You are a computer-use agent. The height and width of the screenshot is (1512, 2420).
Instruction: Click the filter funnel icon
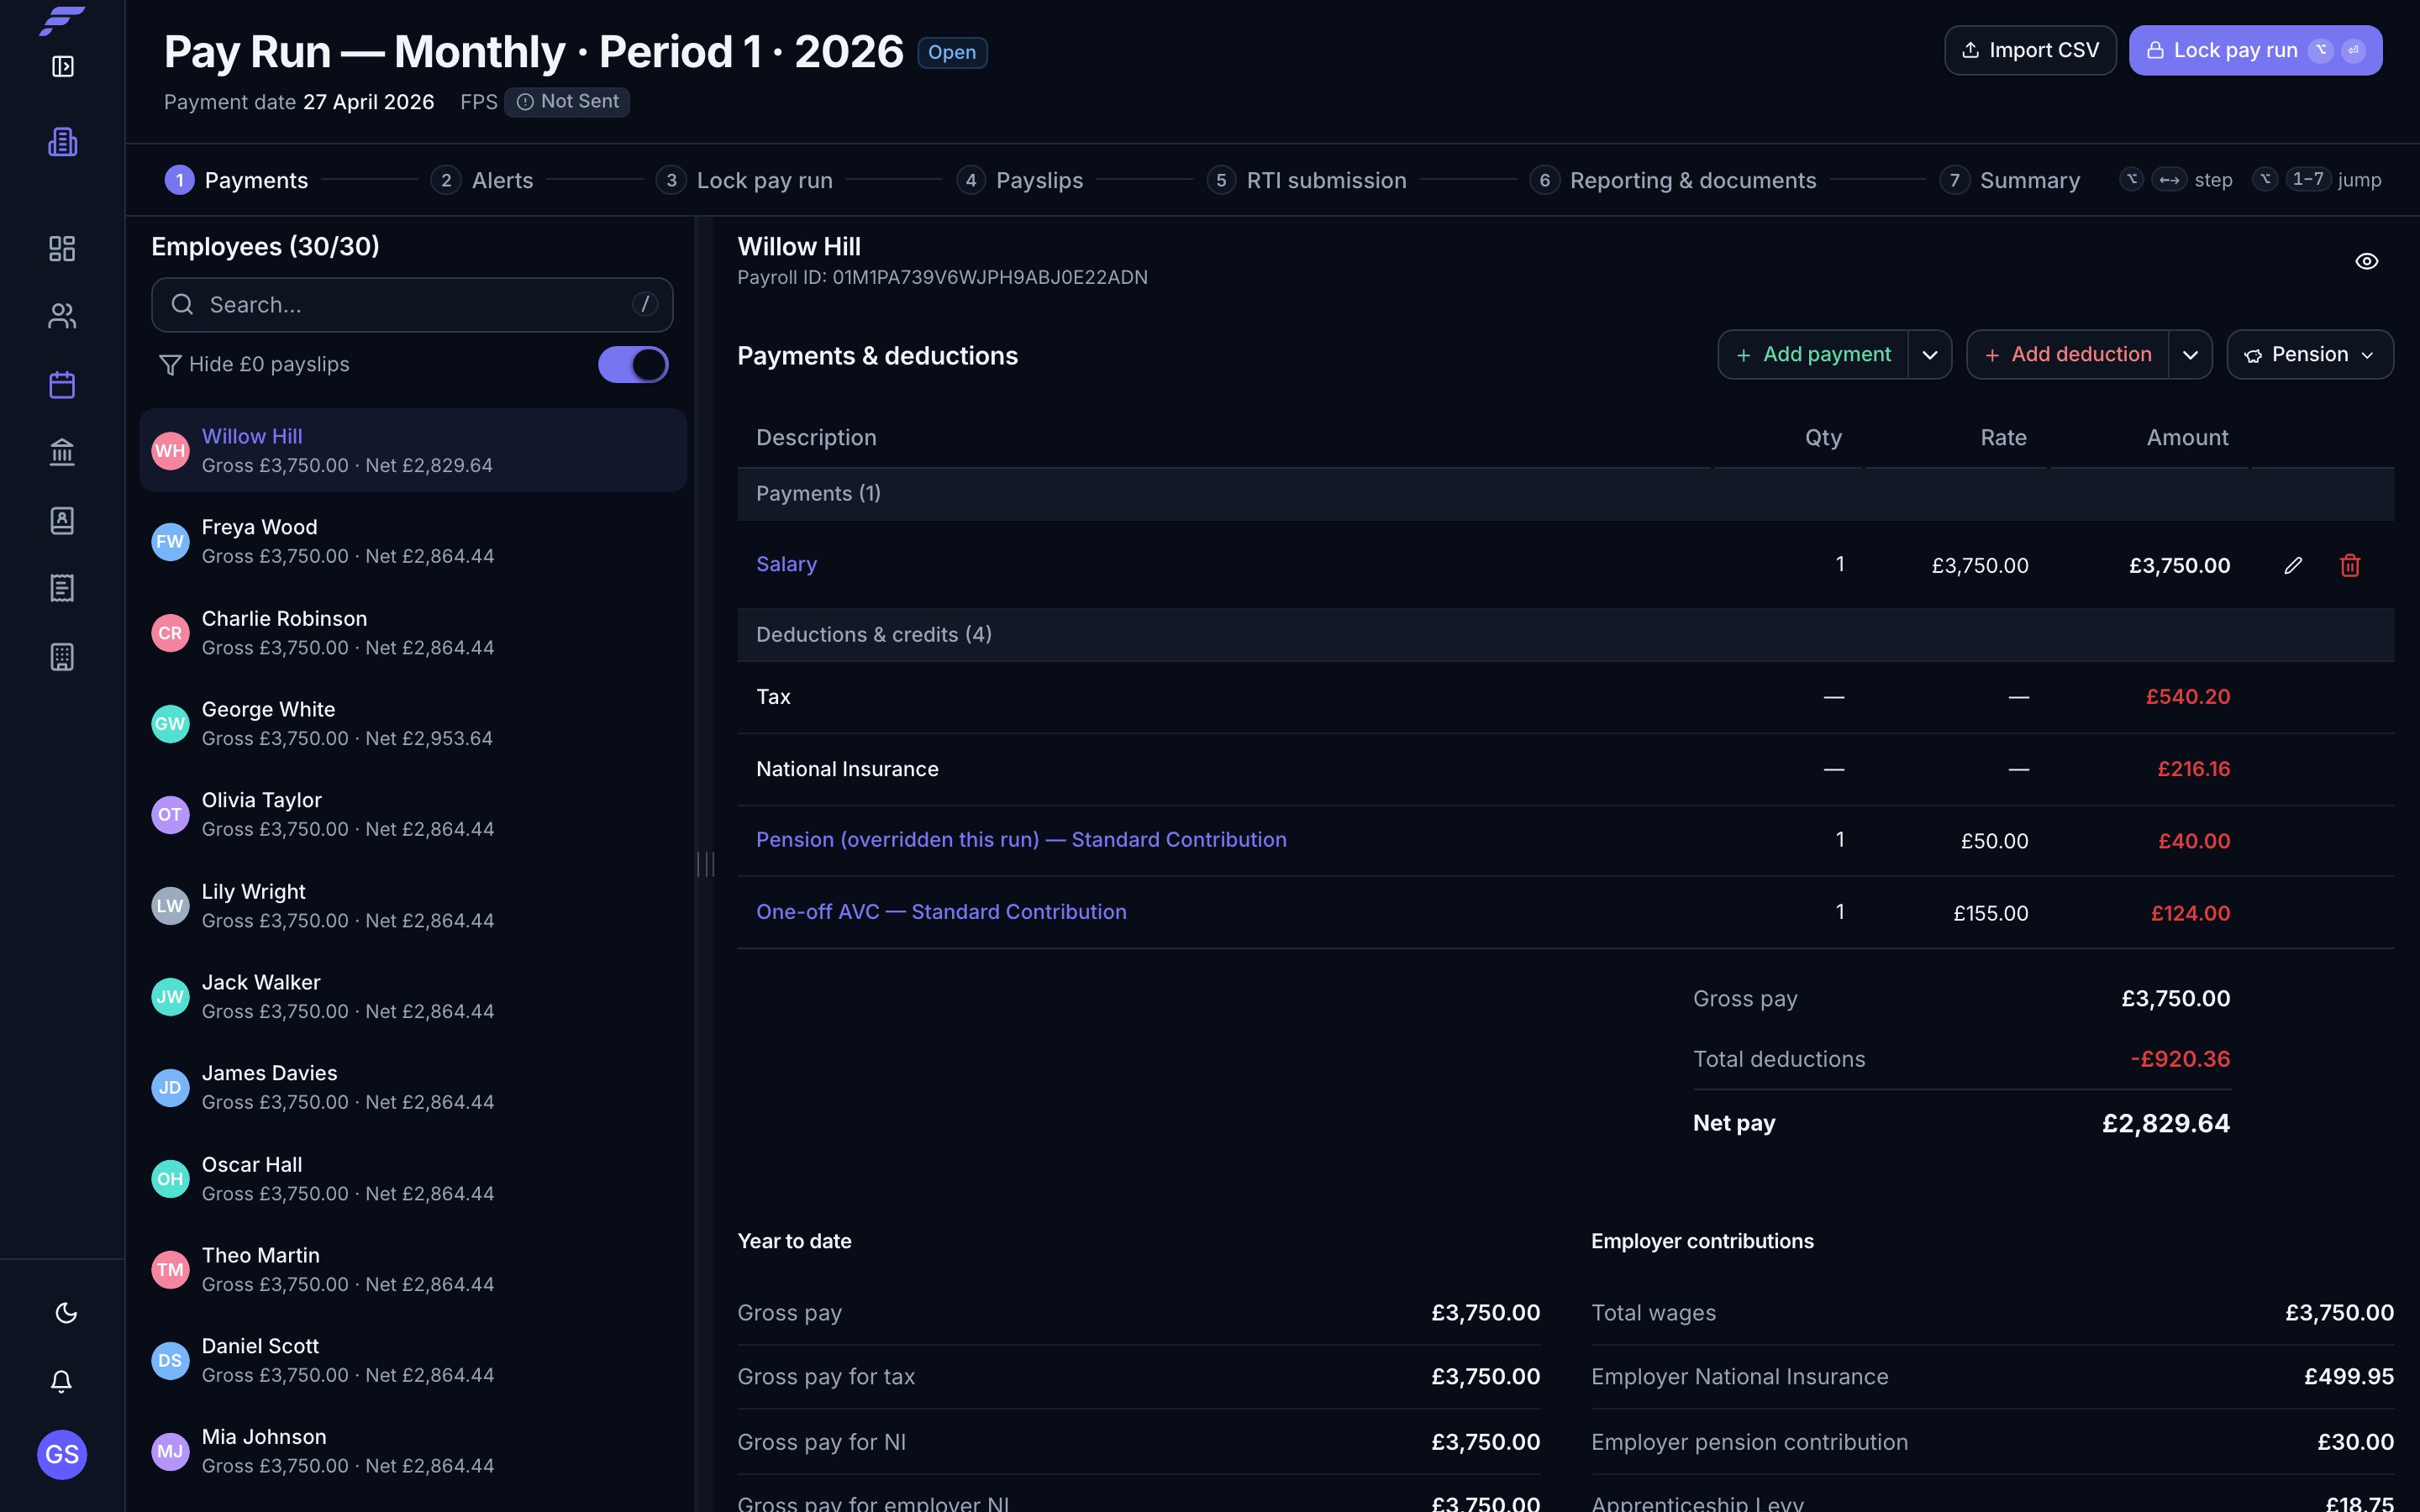point(170,365)
